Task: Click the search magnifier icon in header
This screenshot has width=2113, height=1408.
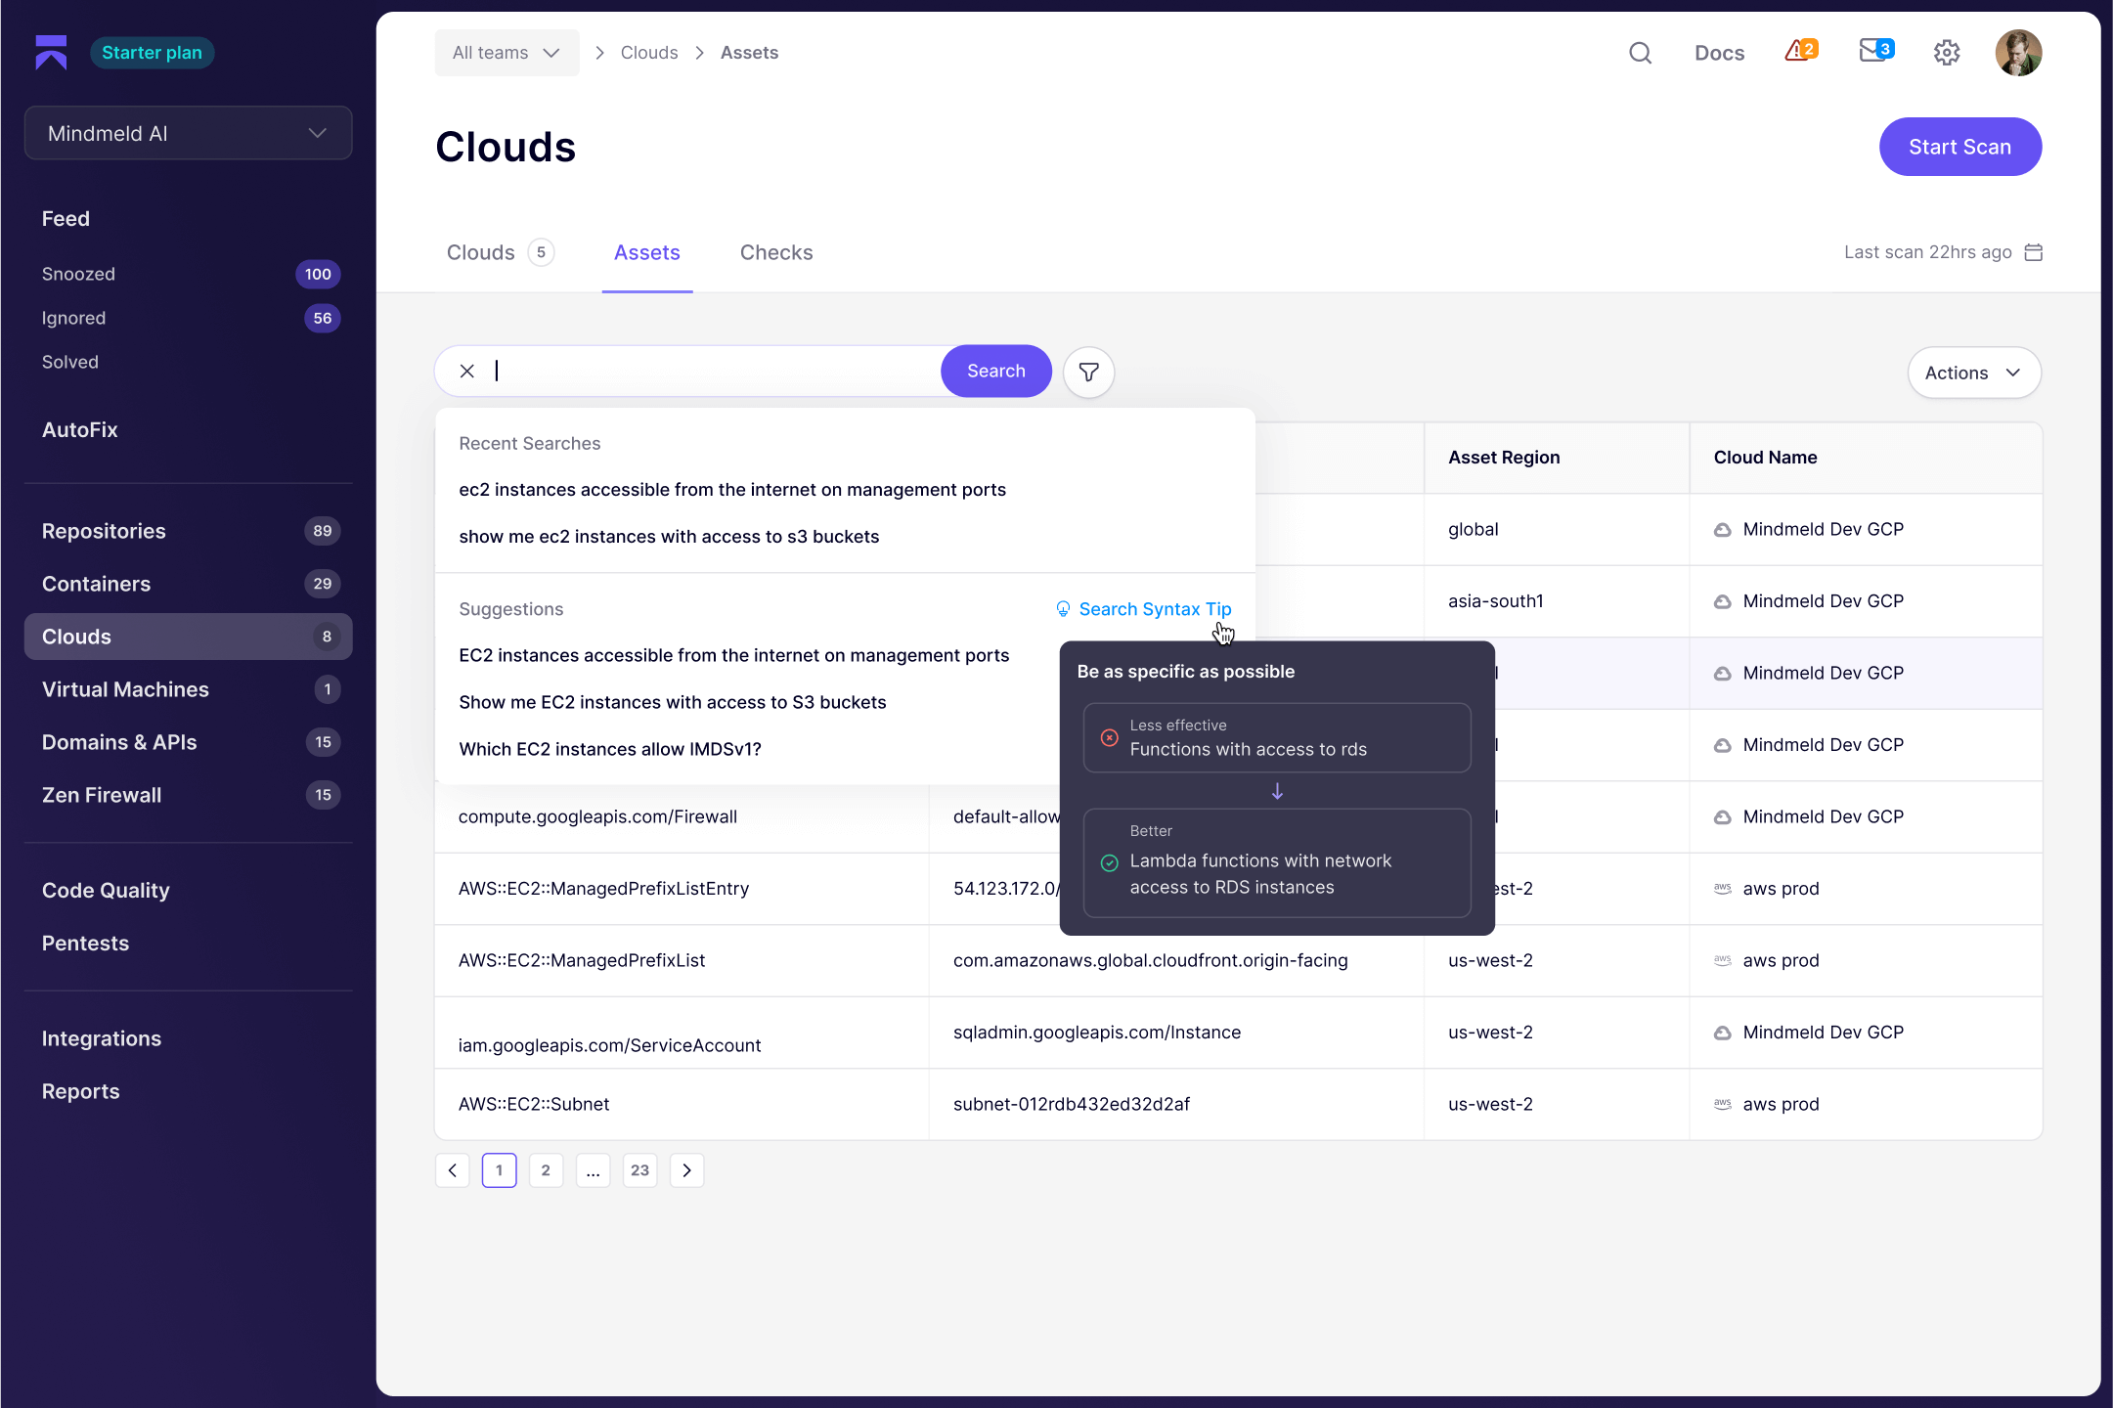Action: pos(1640,53)
